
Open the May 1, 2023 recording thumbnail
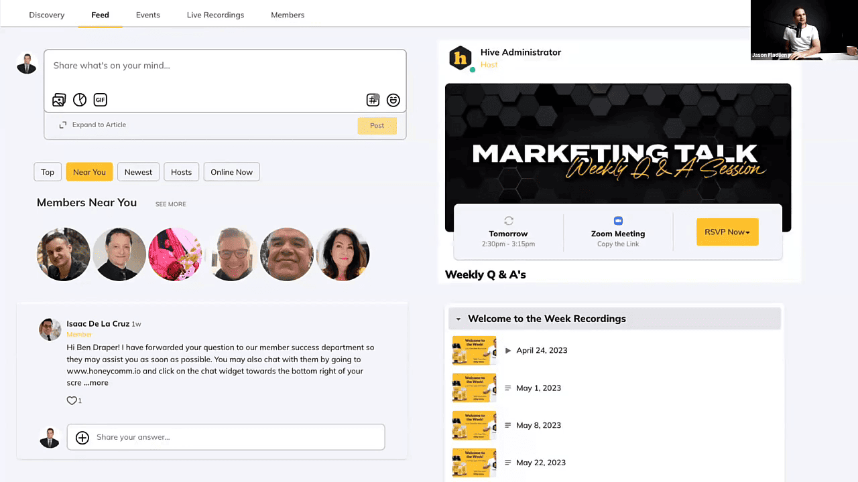click(x=475, y=388)
